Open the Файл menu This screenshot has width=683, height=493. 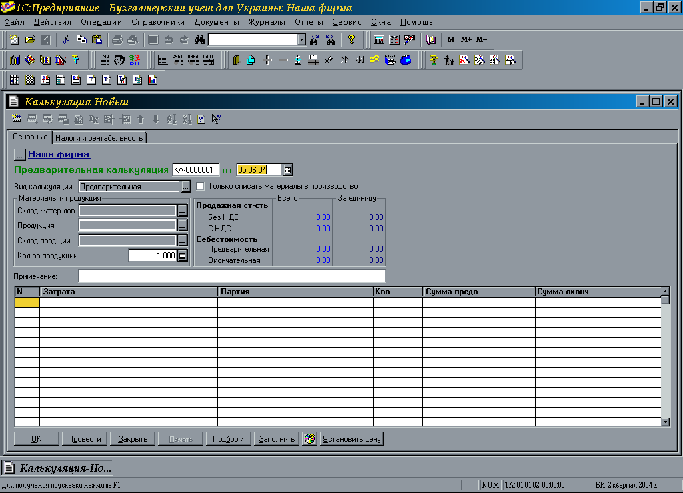[15, 22]
